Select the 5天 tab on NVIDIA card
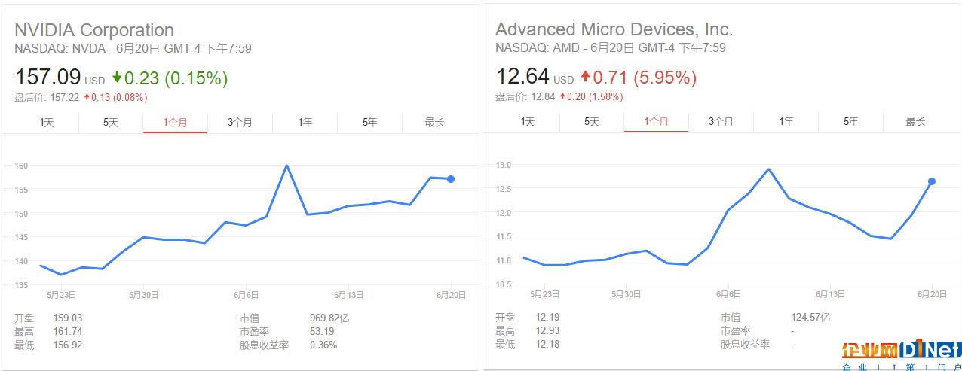Screen dimensions: 962x371 [111, 122]
